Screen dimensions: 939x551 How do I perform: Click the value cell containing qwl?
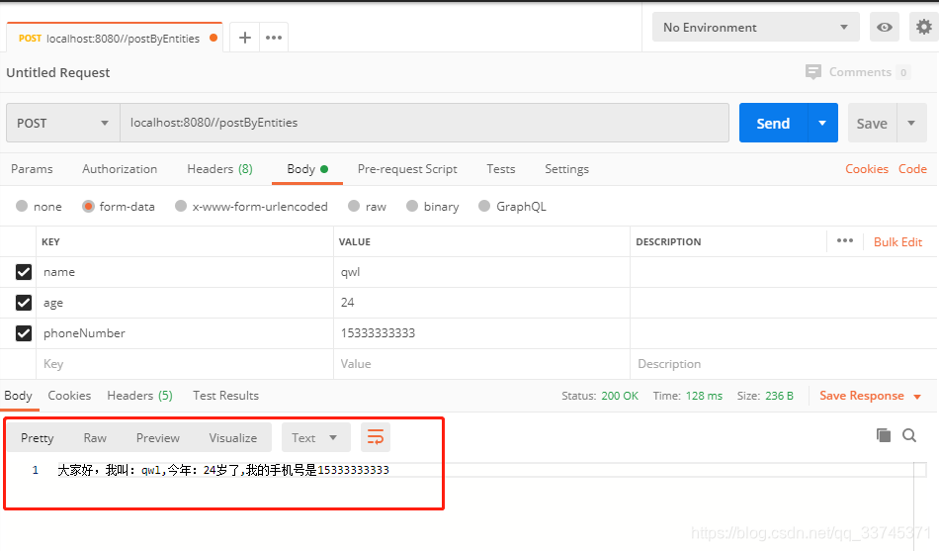click(481, 272)
